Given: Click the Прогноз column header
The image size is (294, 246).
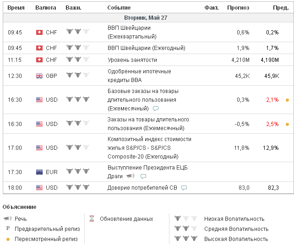Looking at the screenshot, I should (238, 8).
